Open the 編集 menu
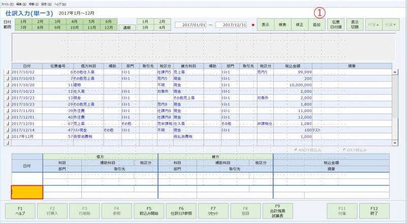This screenshot has height=223, width=407. 21,4
